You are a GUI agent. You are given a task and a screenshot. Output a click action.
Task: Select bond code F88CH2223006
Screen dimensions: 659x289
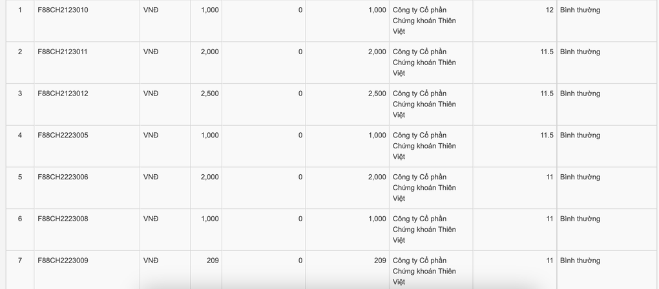63,177
